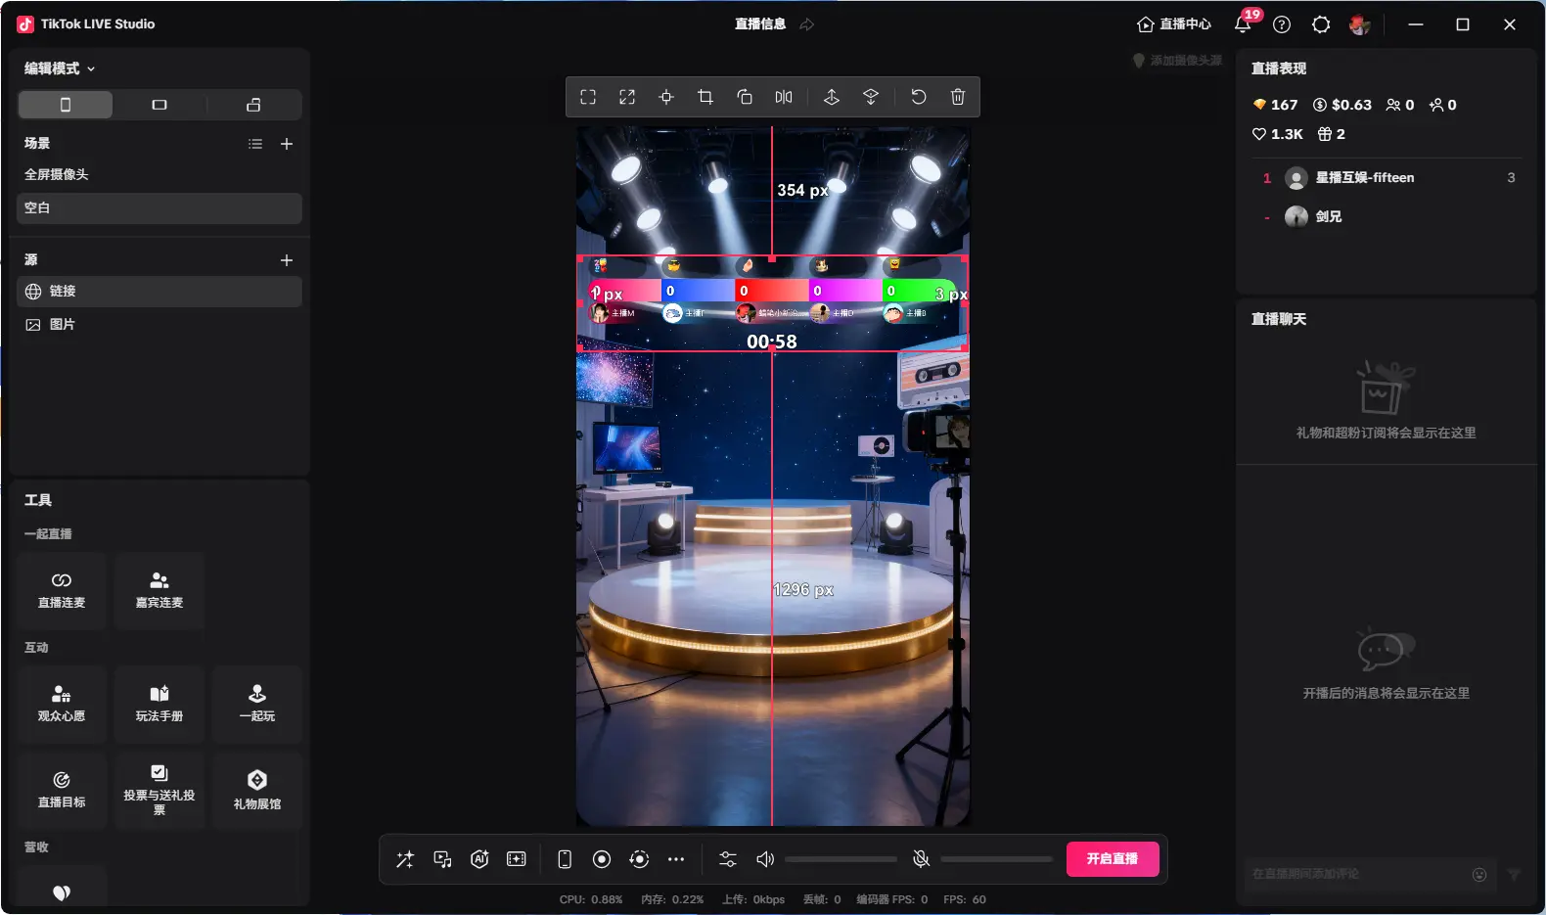The height and width of the screenshot is (915, 1546).
Task: Delete selected source with trash icon
Action: click(958, 97)
